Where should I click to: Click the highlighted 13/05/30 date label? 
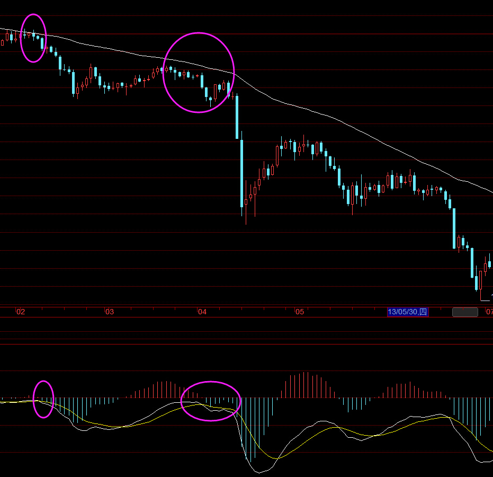pos(408,312)
